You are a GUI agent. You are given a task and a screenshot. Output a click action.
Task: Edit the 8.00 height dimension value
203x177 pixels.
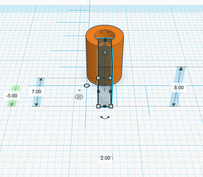pyautogui.click(x=179, y=88)
